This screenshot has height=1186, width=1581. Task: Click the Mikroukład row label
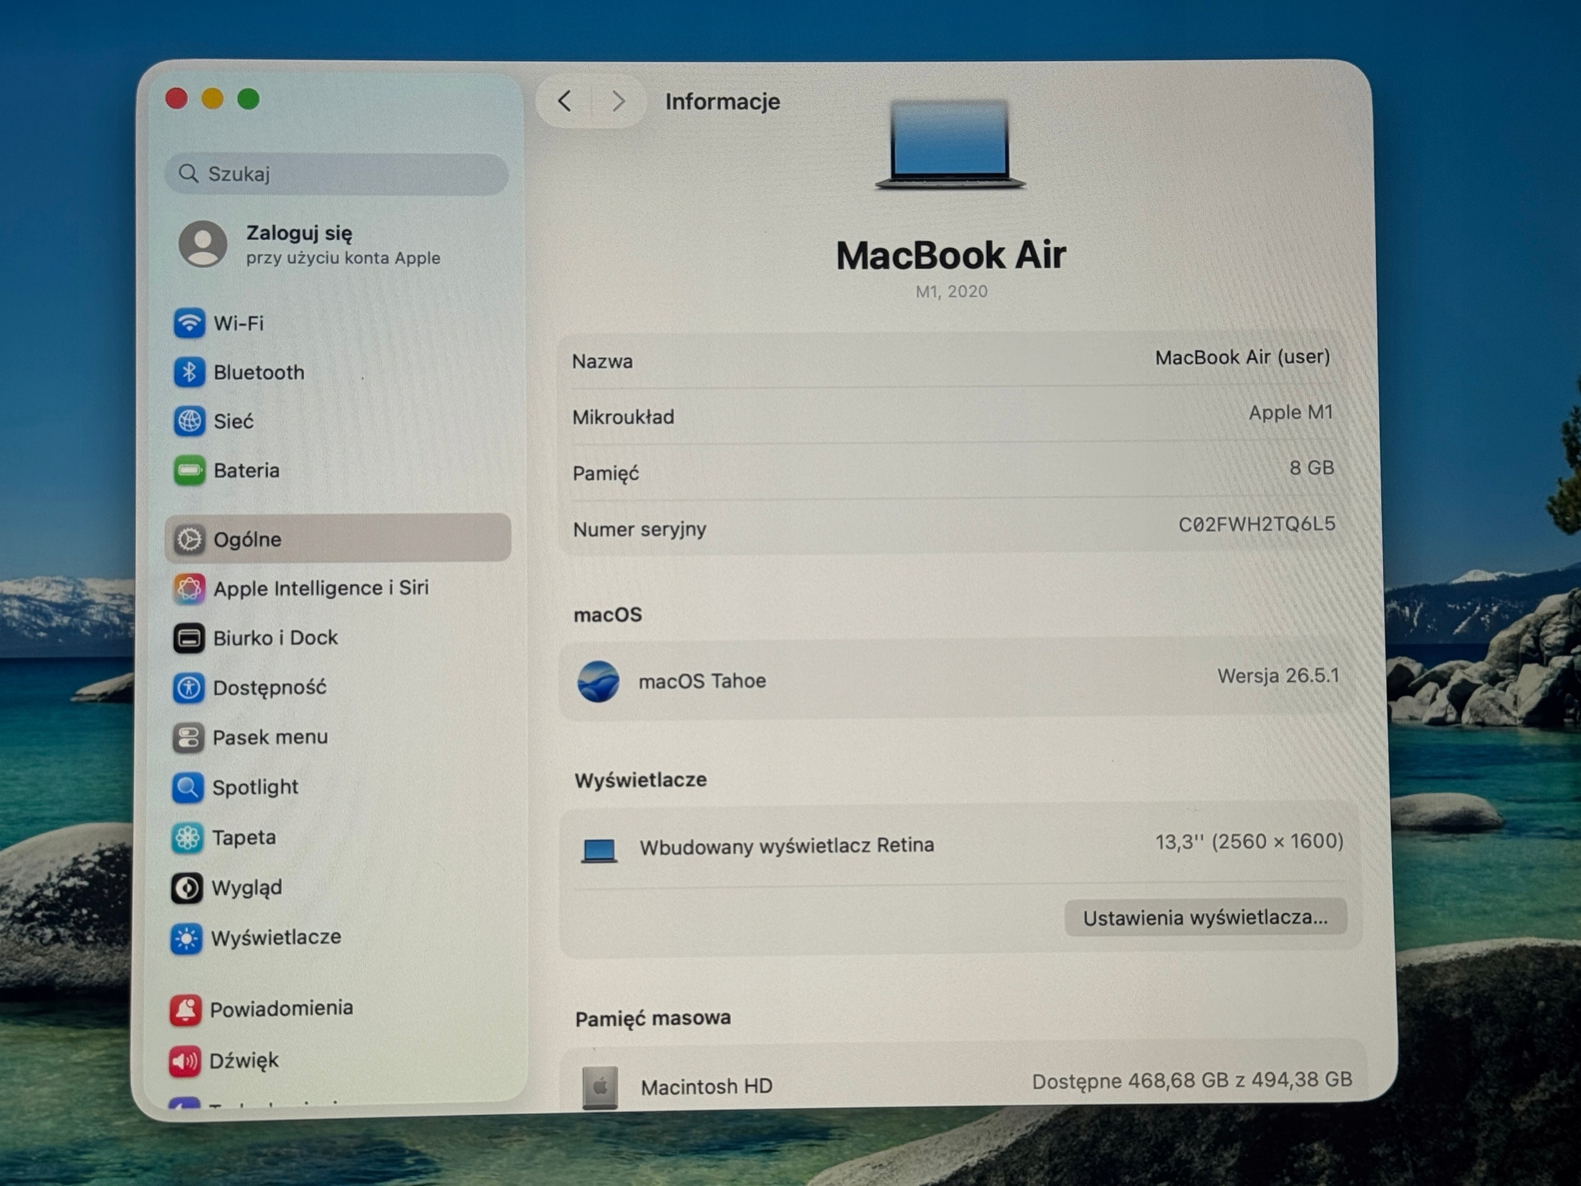pyautogui.click(x=623, y=417)
